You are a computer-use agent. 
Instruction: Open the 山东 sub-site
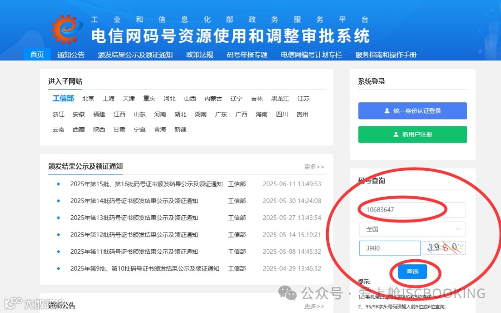pyautogui.click(x=140, y=114)
